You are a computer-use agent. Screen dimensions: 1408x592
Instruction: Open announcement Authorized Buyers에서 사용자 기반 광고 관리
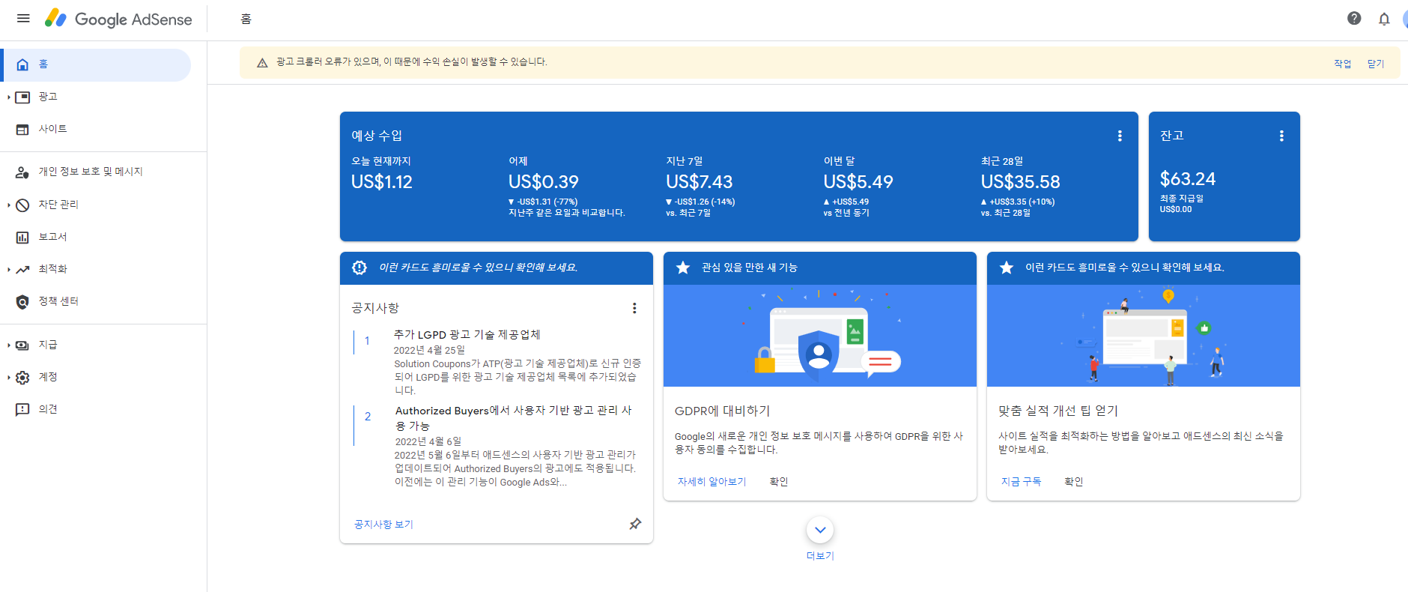click(x=514, y=417)
